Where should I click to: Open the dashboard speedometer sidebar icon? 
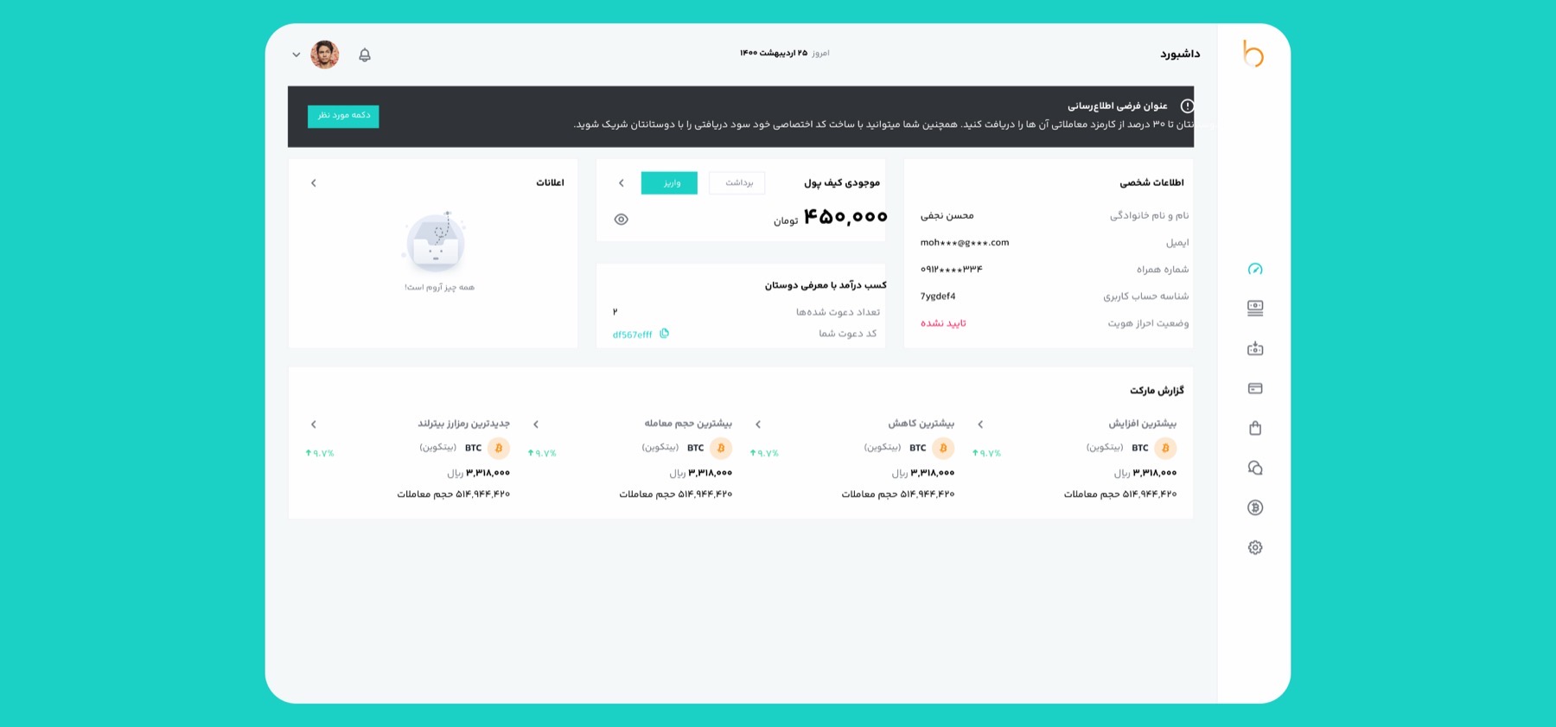click(1255, 269)
